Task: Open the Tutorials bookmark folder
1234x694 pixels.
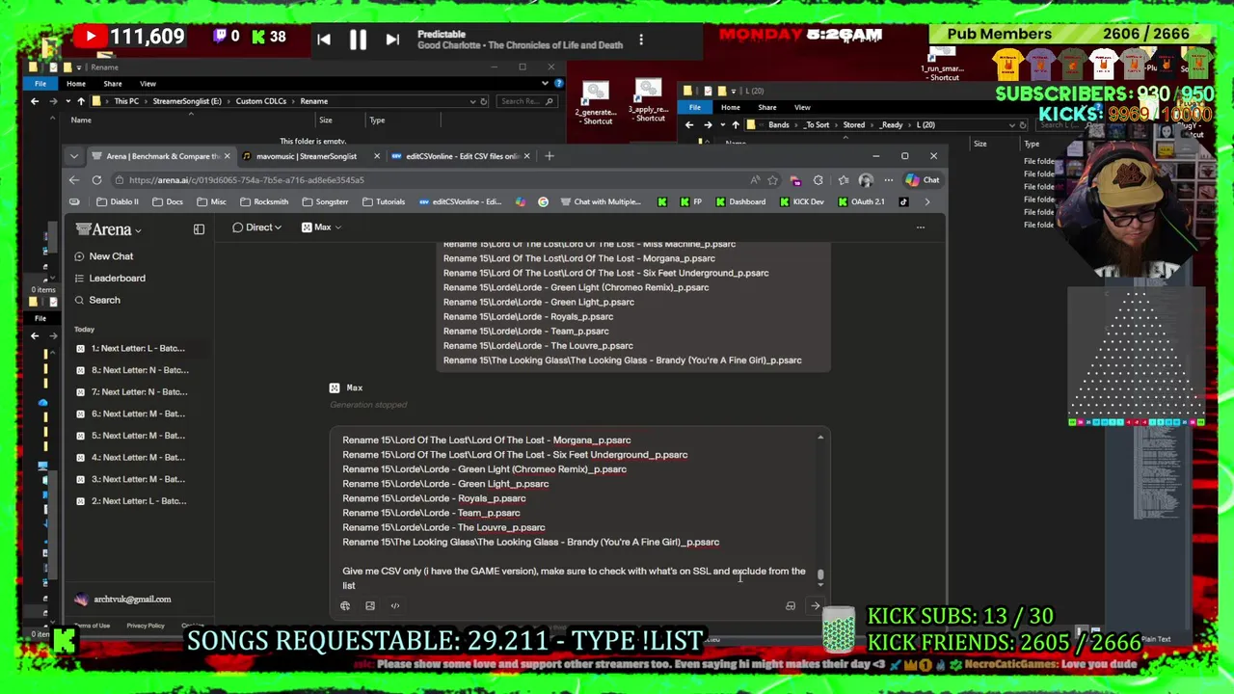Action: (384, 202)
